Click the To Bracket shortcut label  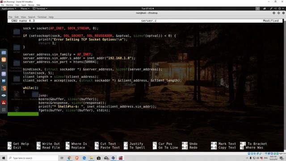click(257, 144)
